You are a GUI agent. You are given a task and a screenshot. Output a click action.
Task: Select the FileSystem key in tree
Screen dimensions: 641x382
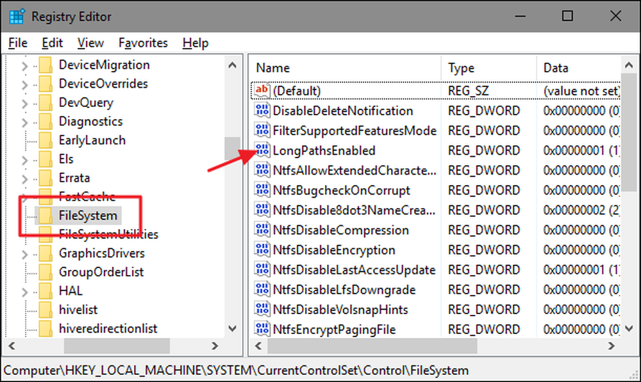[88, 216]
